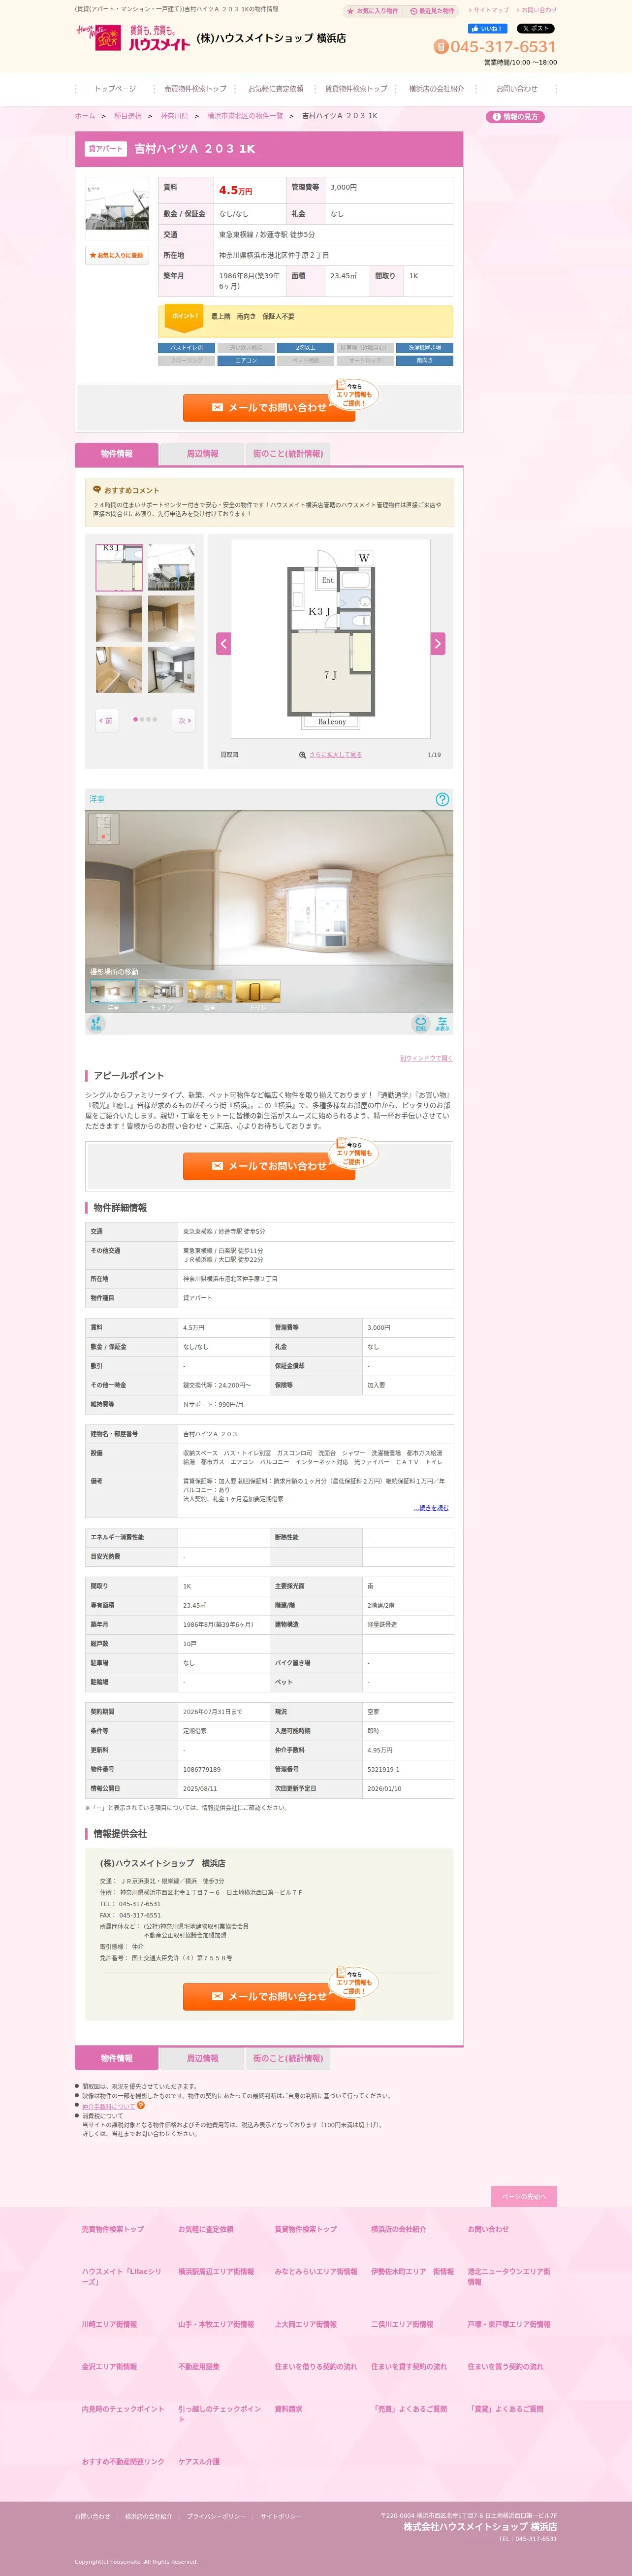Open the 情報の見方 info button
Image resolution: width=632 pixels, height=2576 pixels.
click(515, 117)
